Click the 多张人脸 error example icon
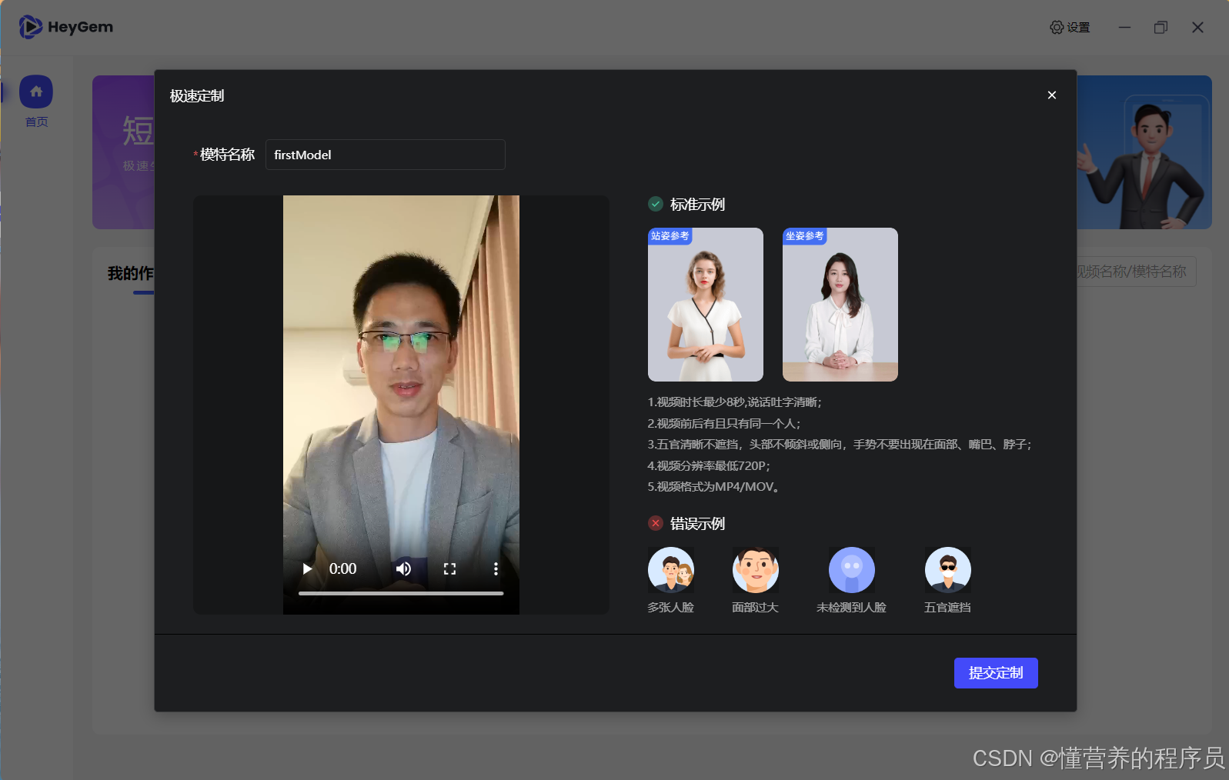The image size is (1229, 780). (x=671, y=570)
